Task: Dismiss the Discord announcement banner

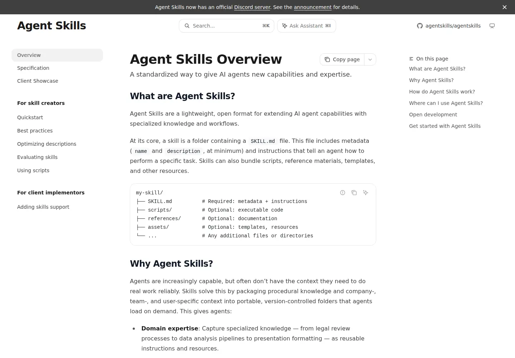Action: (x=505, y=7)
